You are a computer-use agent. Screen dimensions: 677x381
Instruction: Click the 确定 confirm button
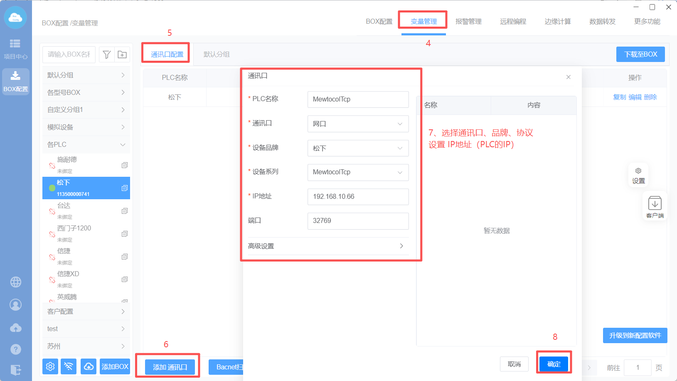pos(554,364)
